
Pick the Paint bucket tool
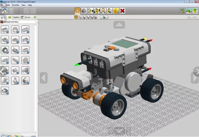click(x=109, y=11)
